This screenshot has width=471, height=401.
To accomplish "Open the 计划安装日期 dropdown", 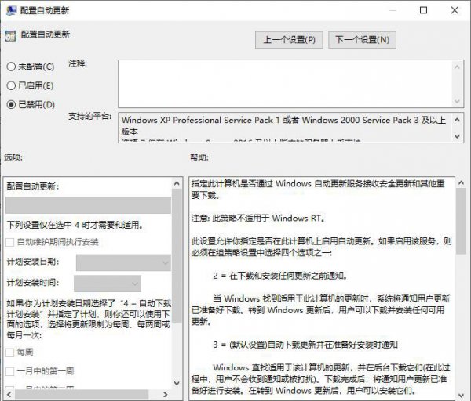I will 123,262.
